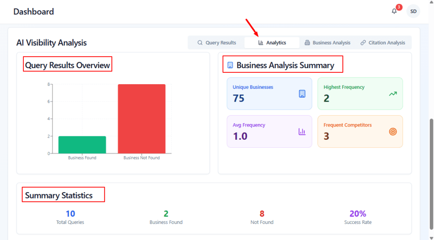Click the target icon in Frequent Competitors card
This screenshot has width=434, height=240.
[x=393, y=132]
